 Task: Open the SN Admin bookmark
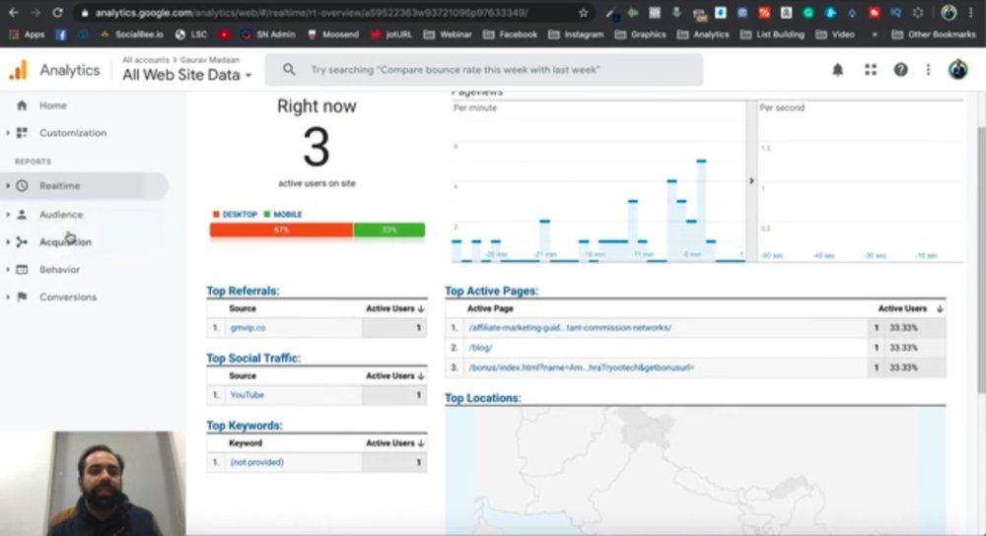click(x=268, y=34)
